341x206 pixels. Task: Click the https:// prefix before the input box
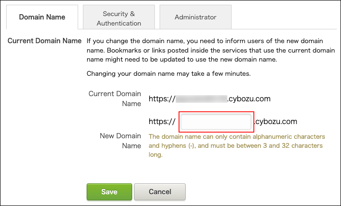tap(162, 122)
